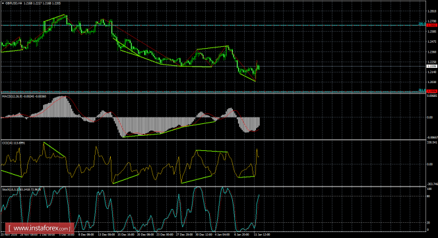
Task: Click the Stoch indicator label
Action: [5, 189]
